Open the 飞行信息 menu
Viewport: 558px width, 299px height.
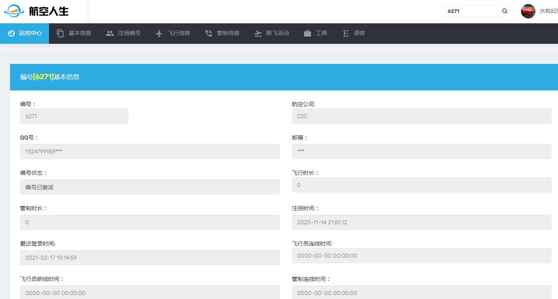point(179,33)
